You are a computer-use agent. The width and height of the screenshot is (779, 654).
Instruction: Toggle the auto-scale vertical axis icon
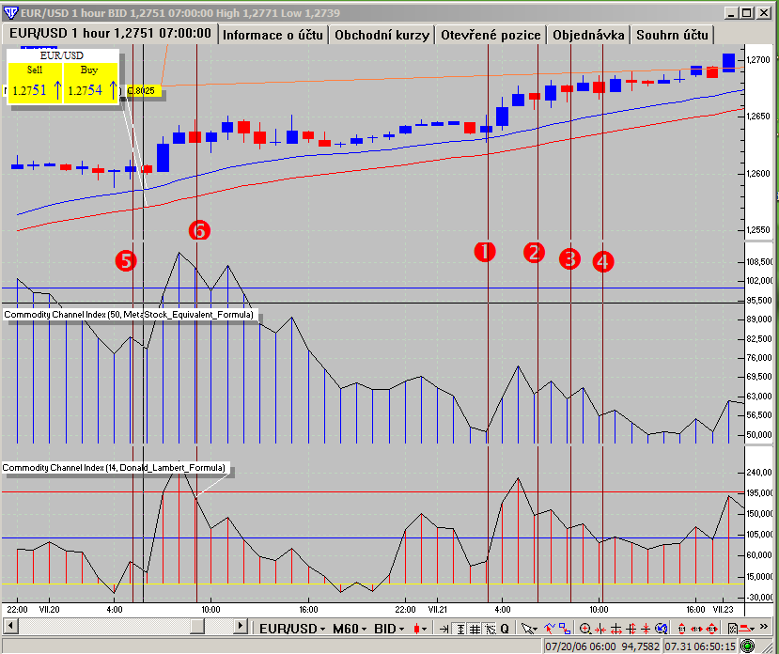point(460,629)
